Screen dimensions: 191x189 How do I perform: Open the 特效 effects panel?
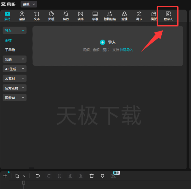coord(66,16)
